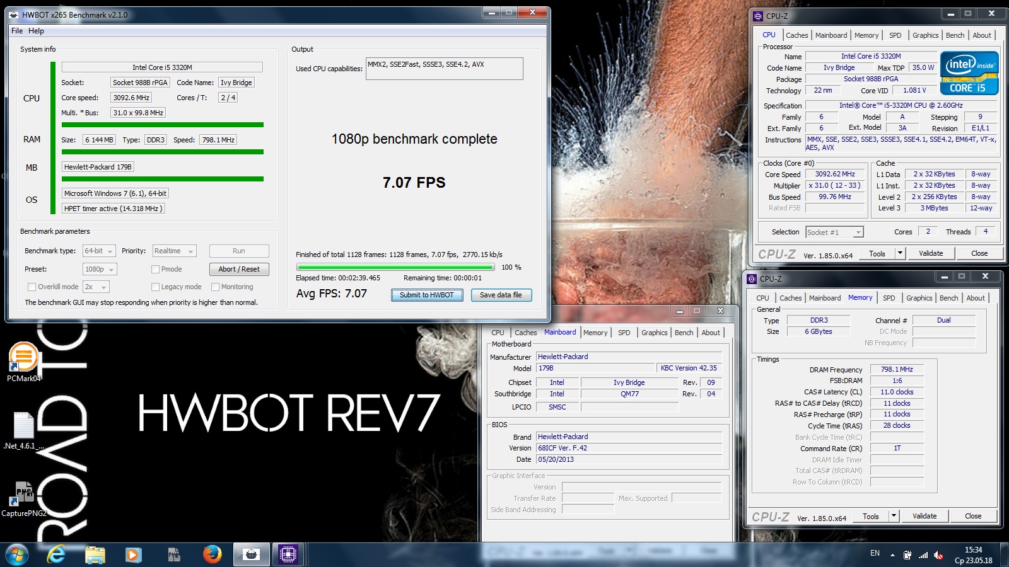Open the network signal tray icon
The height and width of the screenshot is (567, 1009).
coord(923,555)
